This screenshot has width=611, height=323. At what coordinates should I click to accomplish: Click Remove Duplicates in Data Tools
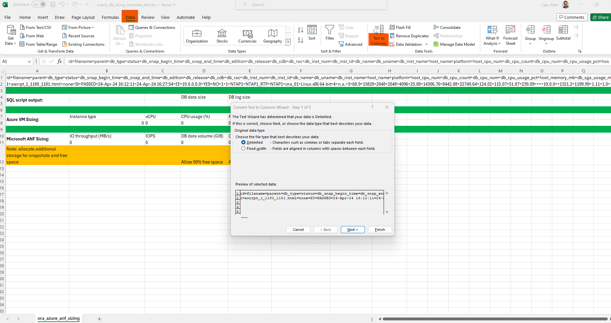(x=409, y=36)
